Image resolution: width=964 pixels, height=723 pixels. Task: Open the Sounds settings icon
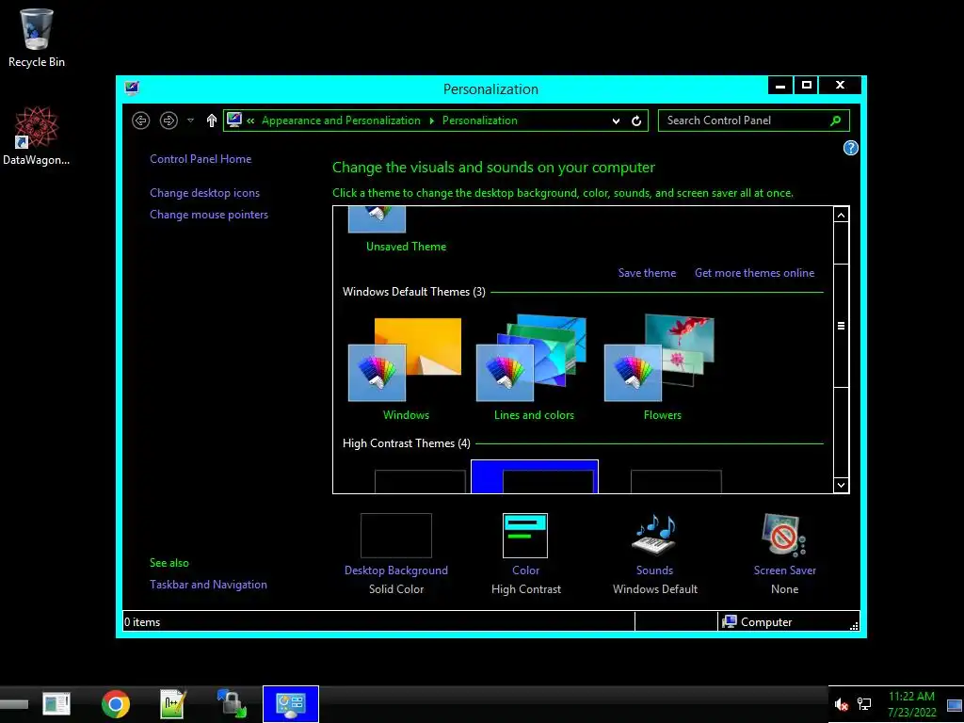tap(654, 535)
